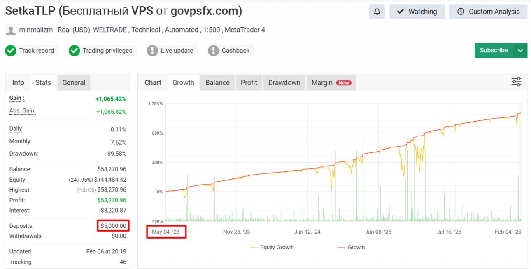This screenshot has height=269, width=531.
Task: Click the grey Cashback exclamation icon
Action: click(x=213, y=51)
